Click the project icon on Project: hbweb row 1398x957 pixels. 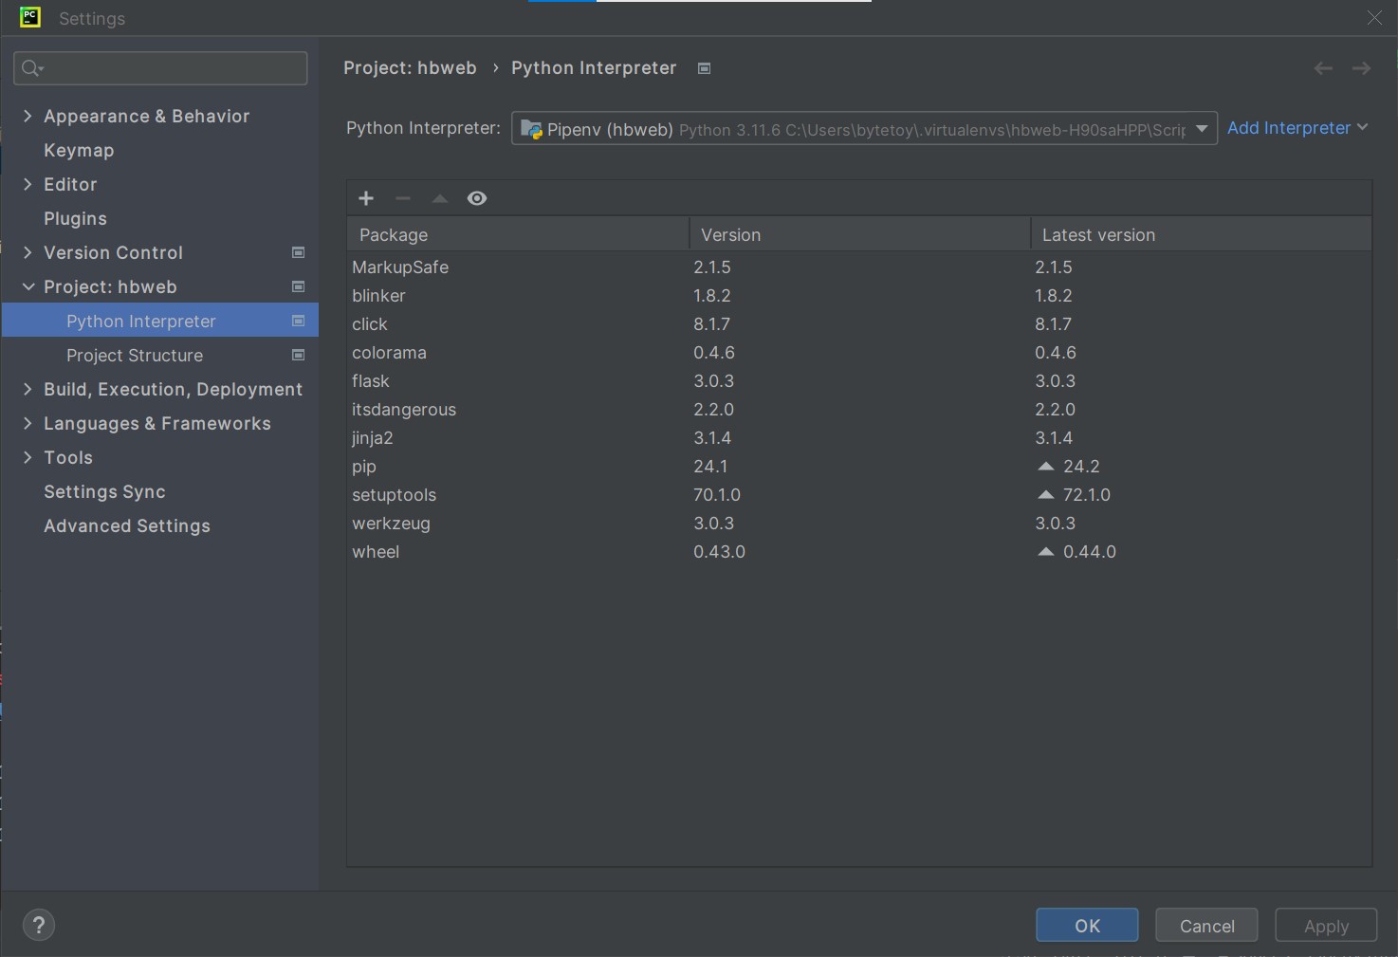click(x=298, y=286)
